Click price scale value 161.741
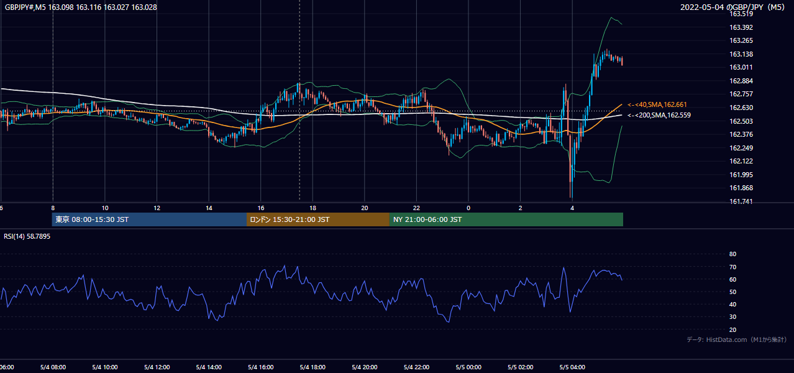This screenshot has width=794, height=373. (x=741, y=201)
